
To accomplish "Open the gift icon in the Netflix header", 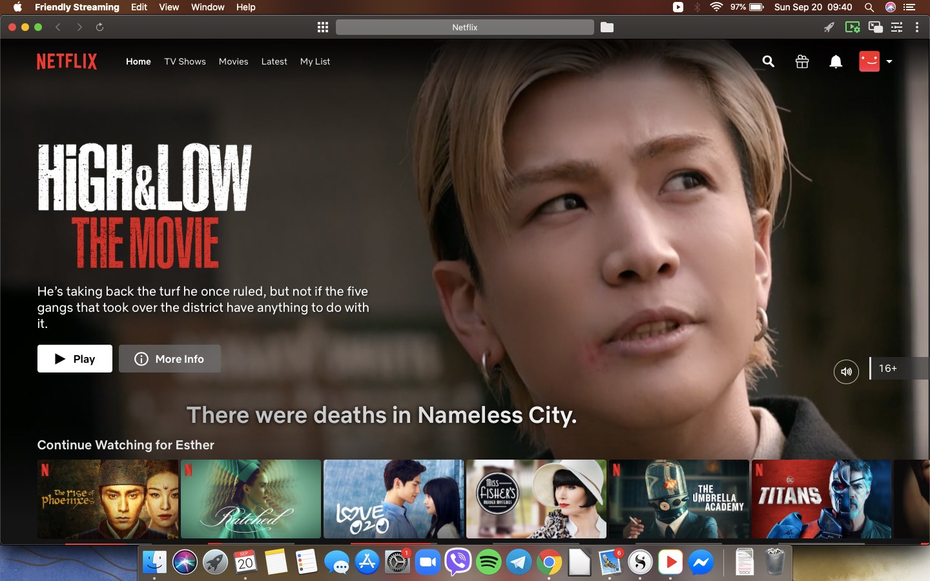I will pos(802,61).
